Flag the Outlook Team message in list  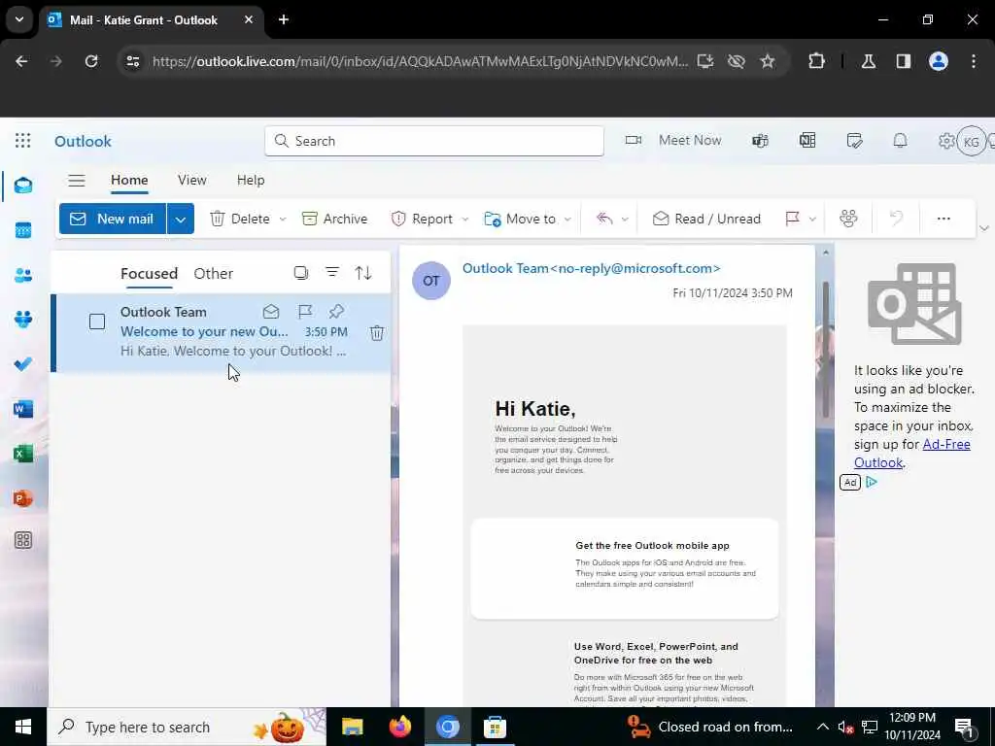tap(305, 312)
